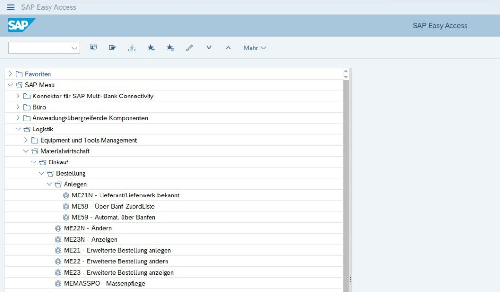Delete a favorite with the star-trash icon
The image size is (500, 292).
tap(170, 48)
